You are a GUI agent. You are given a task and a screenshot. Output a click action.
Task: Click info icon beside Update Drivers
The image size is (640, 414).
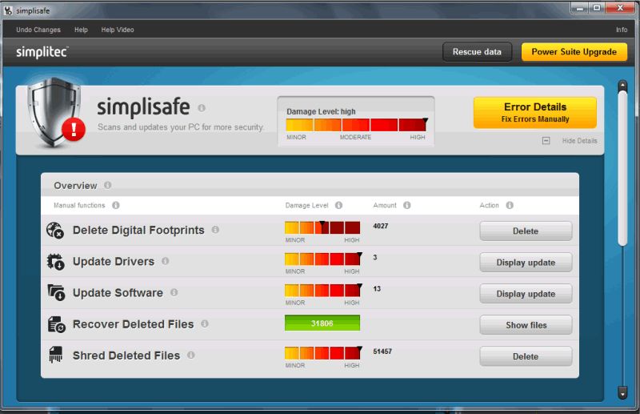(x=166, y=261)
